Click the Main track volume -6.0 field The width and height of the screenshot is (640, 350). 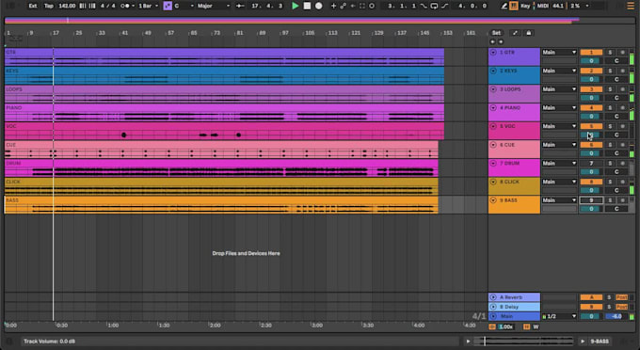616,316
